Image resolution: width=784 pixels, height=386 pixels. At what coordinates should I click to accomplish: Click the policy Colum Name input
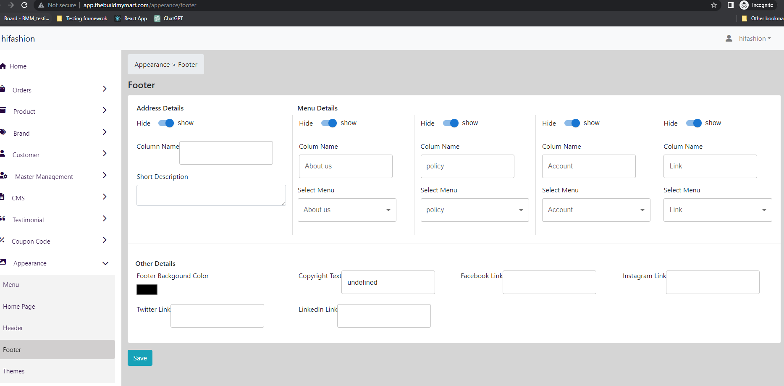click(x=467, y=166)
